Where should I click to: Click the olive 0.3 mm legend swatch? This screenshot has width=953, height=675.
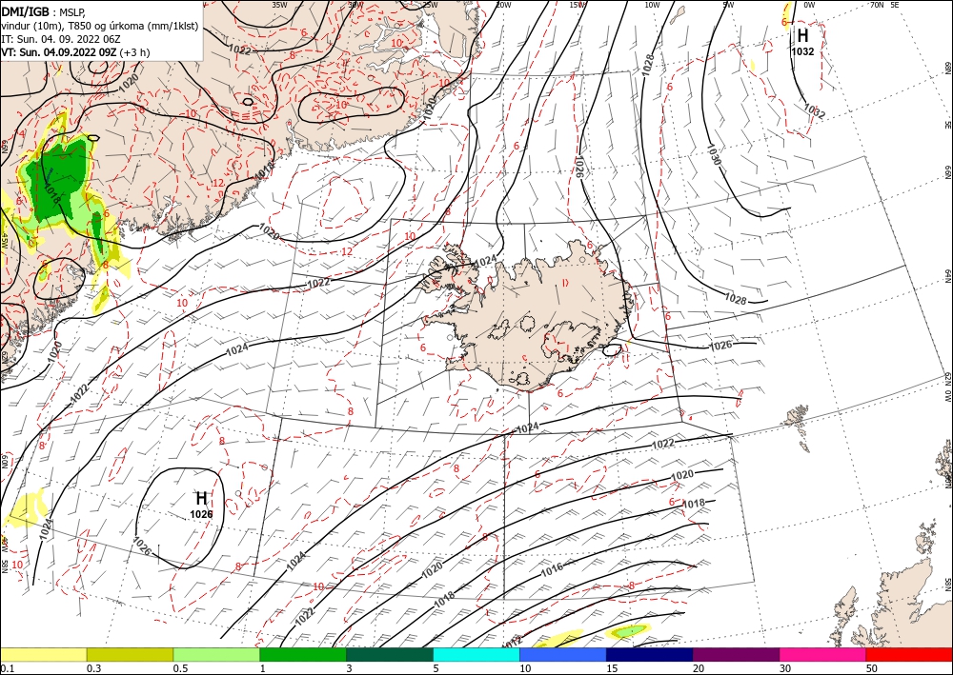[x=130, y=654]
